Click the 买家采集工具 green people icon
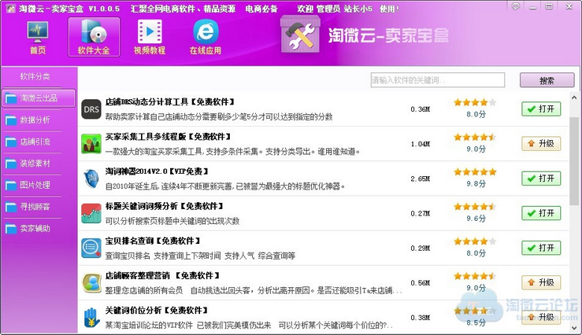Screen dimensions: 582x335 coord(91,144)
